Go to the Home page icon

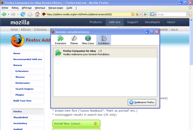tap(37, 14)
